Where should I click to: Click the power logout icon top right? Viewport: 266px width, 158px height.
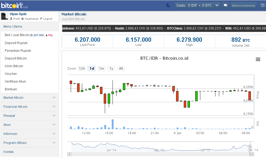262,5
